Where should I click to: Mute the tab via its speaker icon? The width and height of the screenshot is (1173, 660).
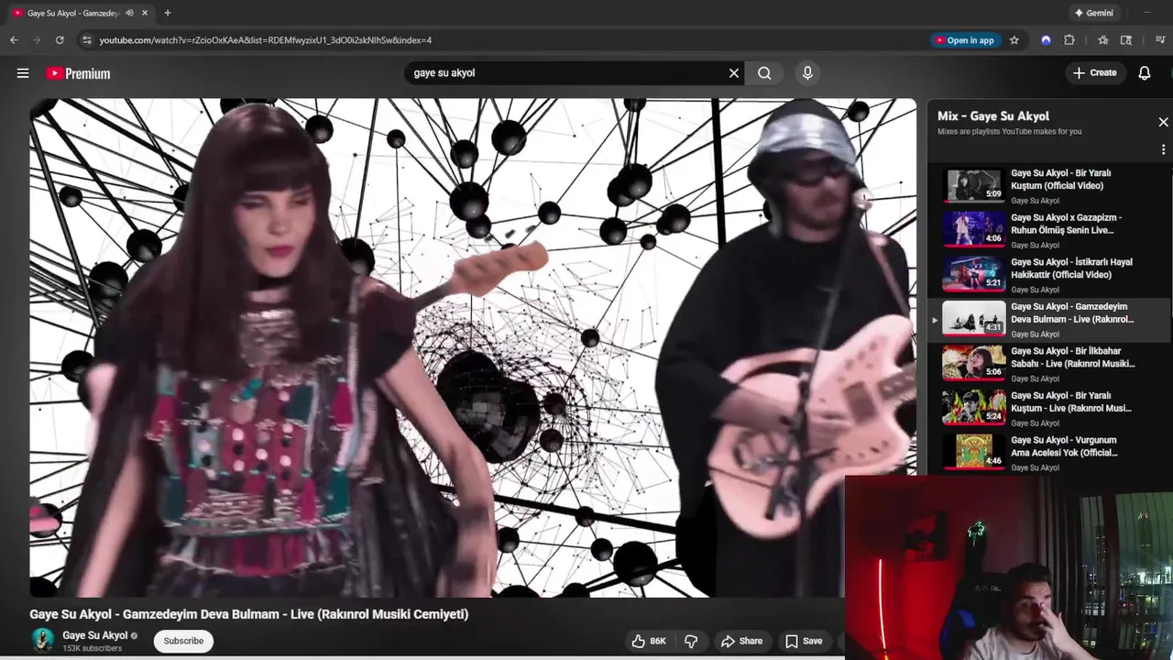[129, 13]
